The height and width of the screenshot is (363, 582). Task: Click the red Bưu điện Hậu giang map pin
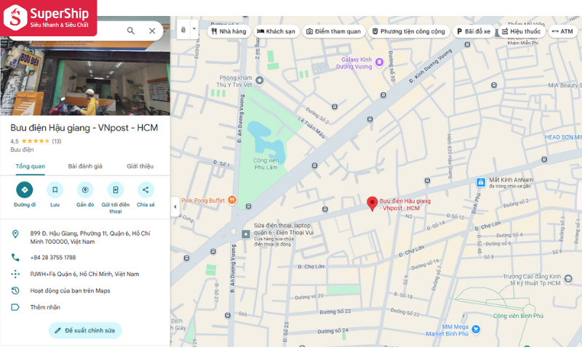[x=372, y=204]
